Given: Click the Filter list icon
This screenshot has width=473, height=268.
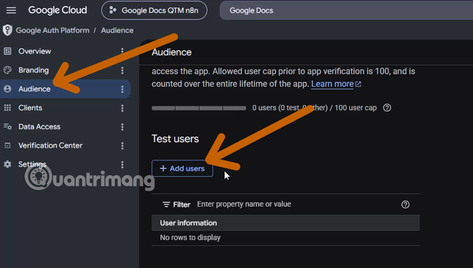Looking at the screenshot, I should 166,205.
